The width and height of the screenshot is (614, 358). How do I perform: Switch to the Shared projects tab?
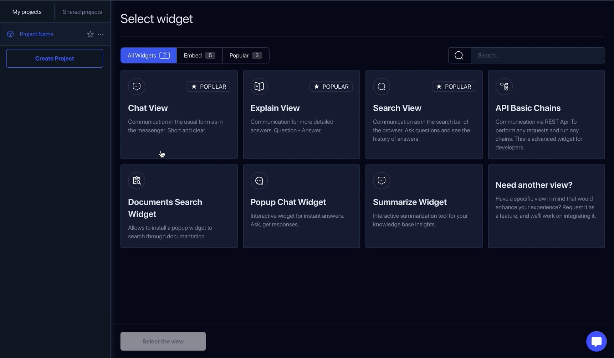tap(82, 12)
